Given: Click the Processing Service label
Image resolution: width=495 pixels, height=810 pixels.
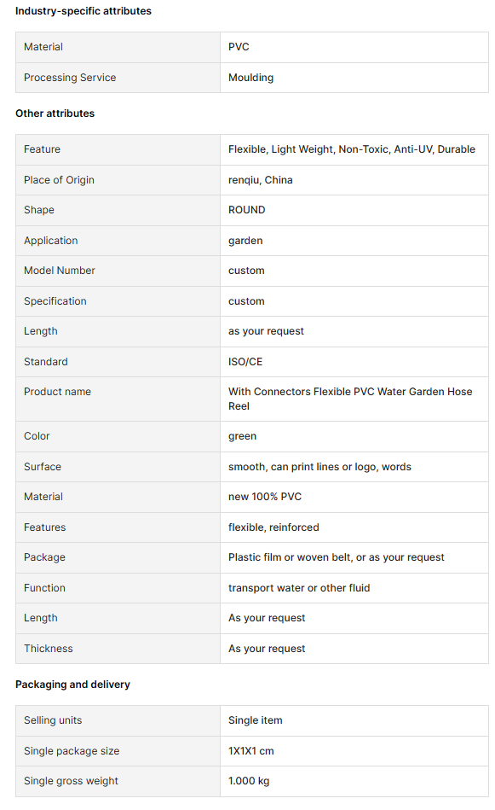Looking at the screenshot, I should click(x=70, y=78).
